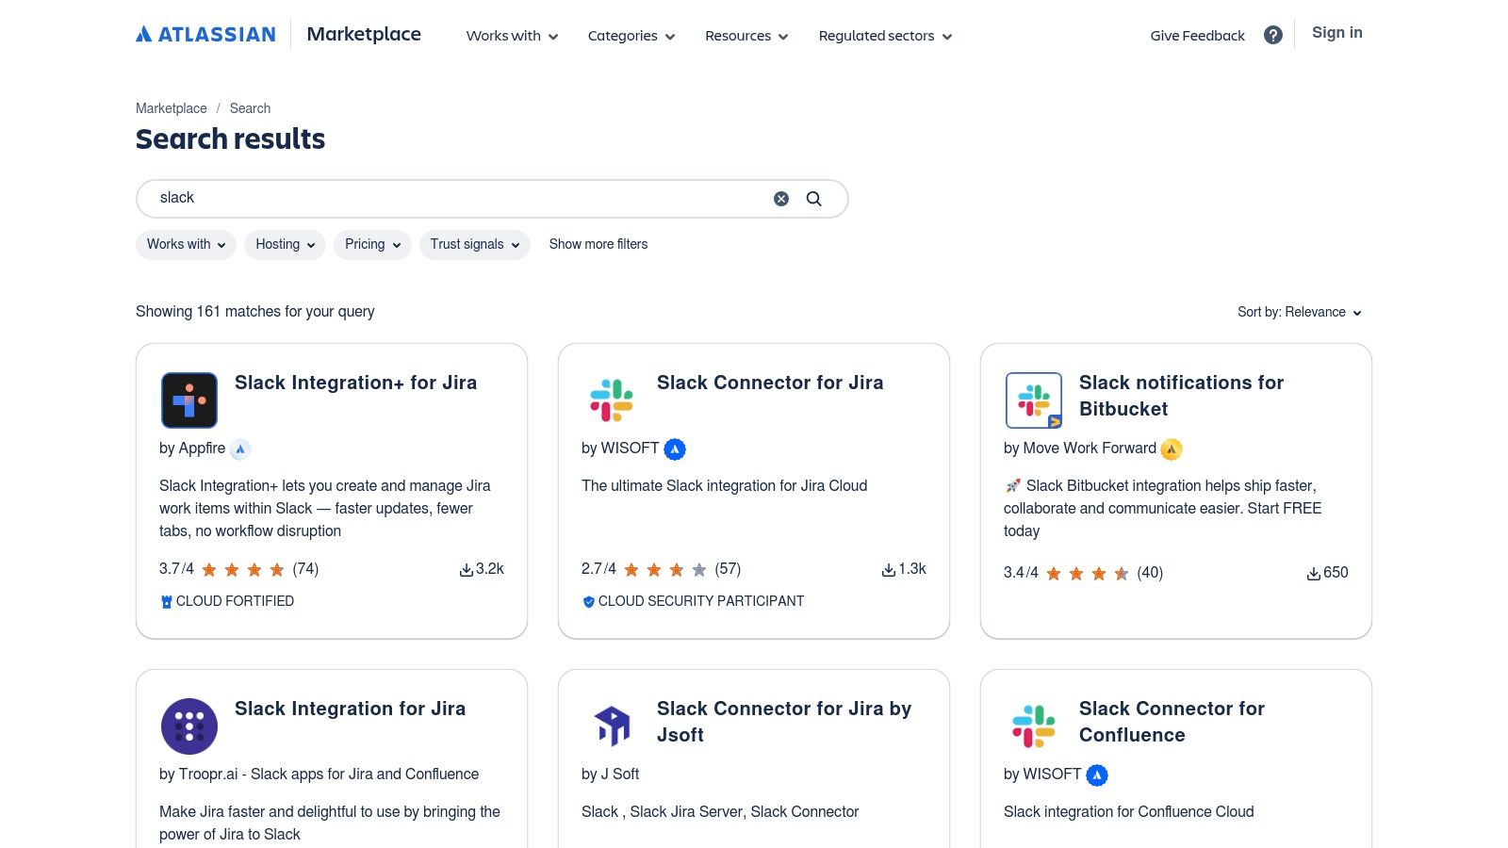Clear the search field with X icon

[x=781, y=199]
